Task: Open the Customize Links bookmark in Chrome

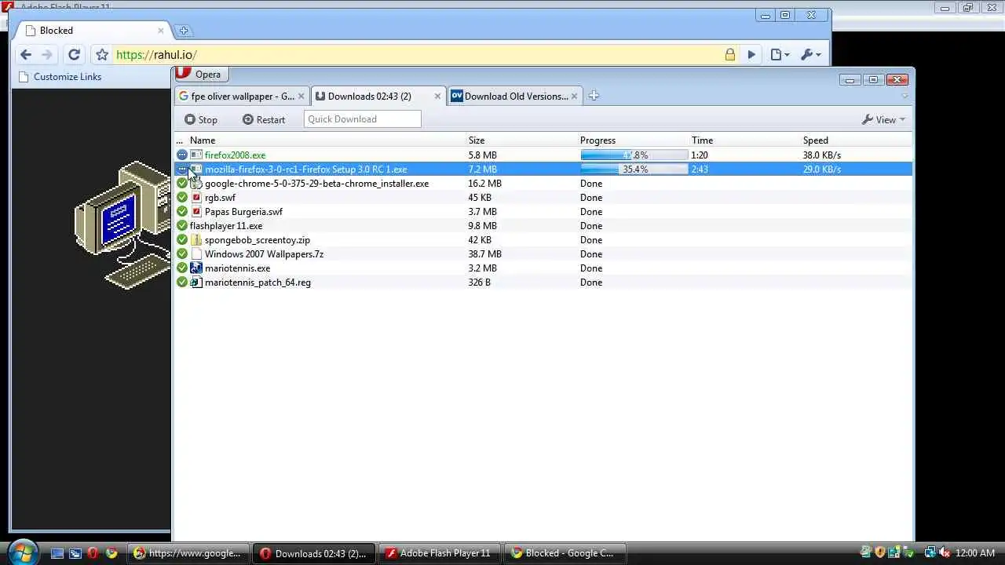Action: (x=60, y=77)
